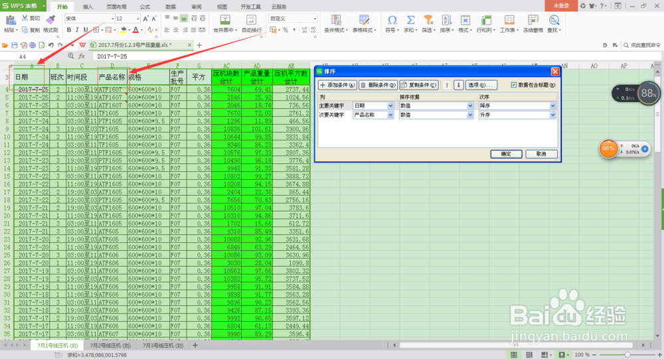The width and height of the screenshot is (664, 359).
Task: Click the Filter (筛选) funnel icon
Action: (x=428, y=20)
